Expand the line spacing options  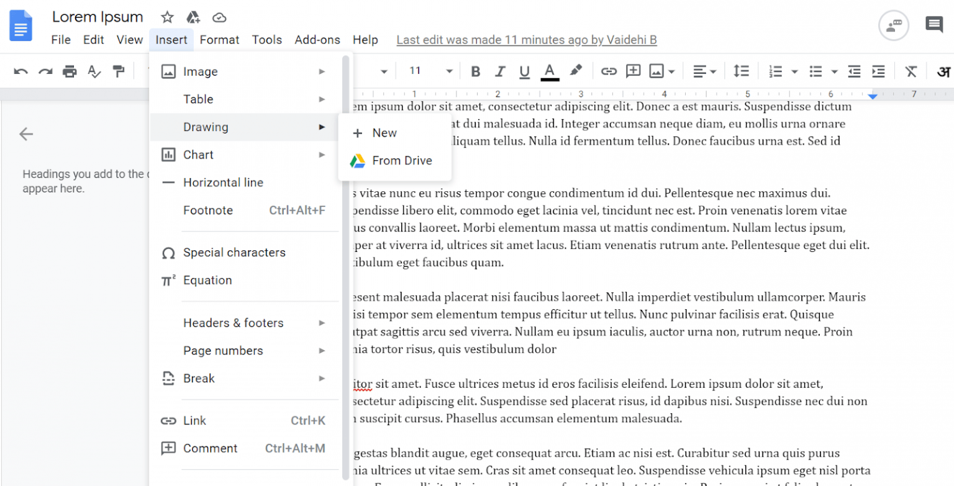(742, 71)
